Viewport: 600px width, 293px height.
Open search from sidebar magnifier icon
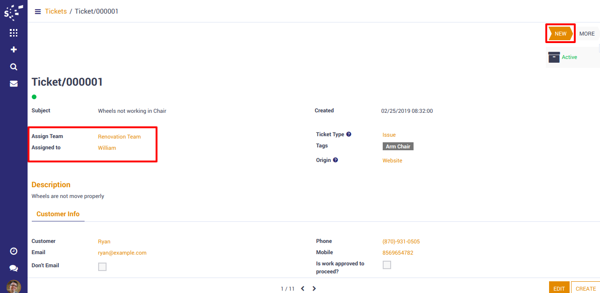click(x=14, y=67)
